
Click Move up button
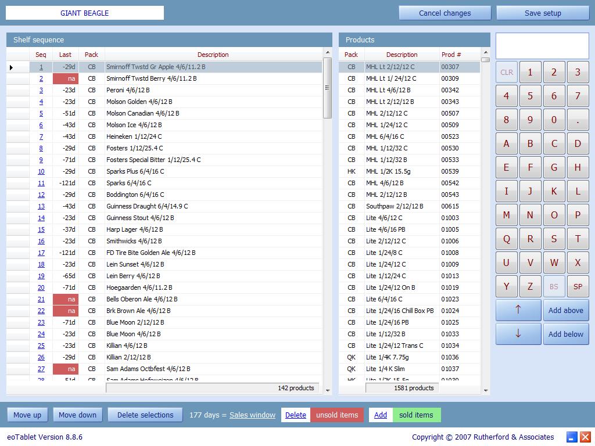tap(27, 415)
